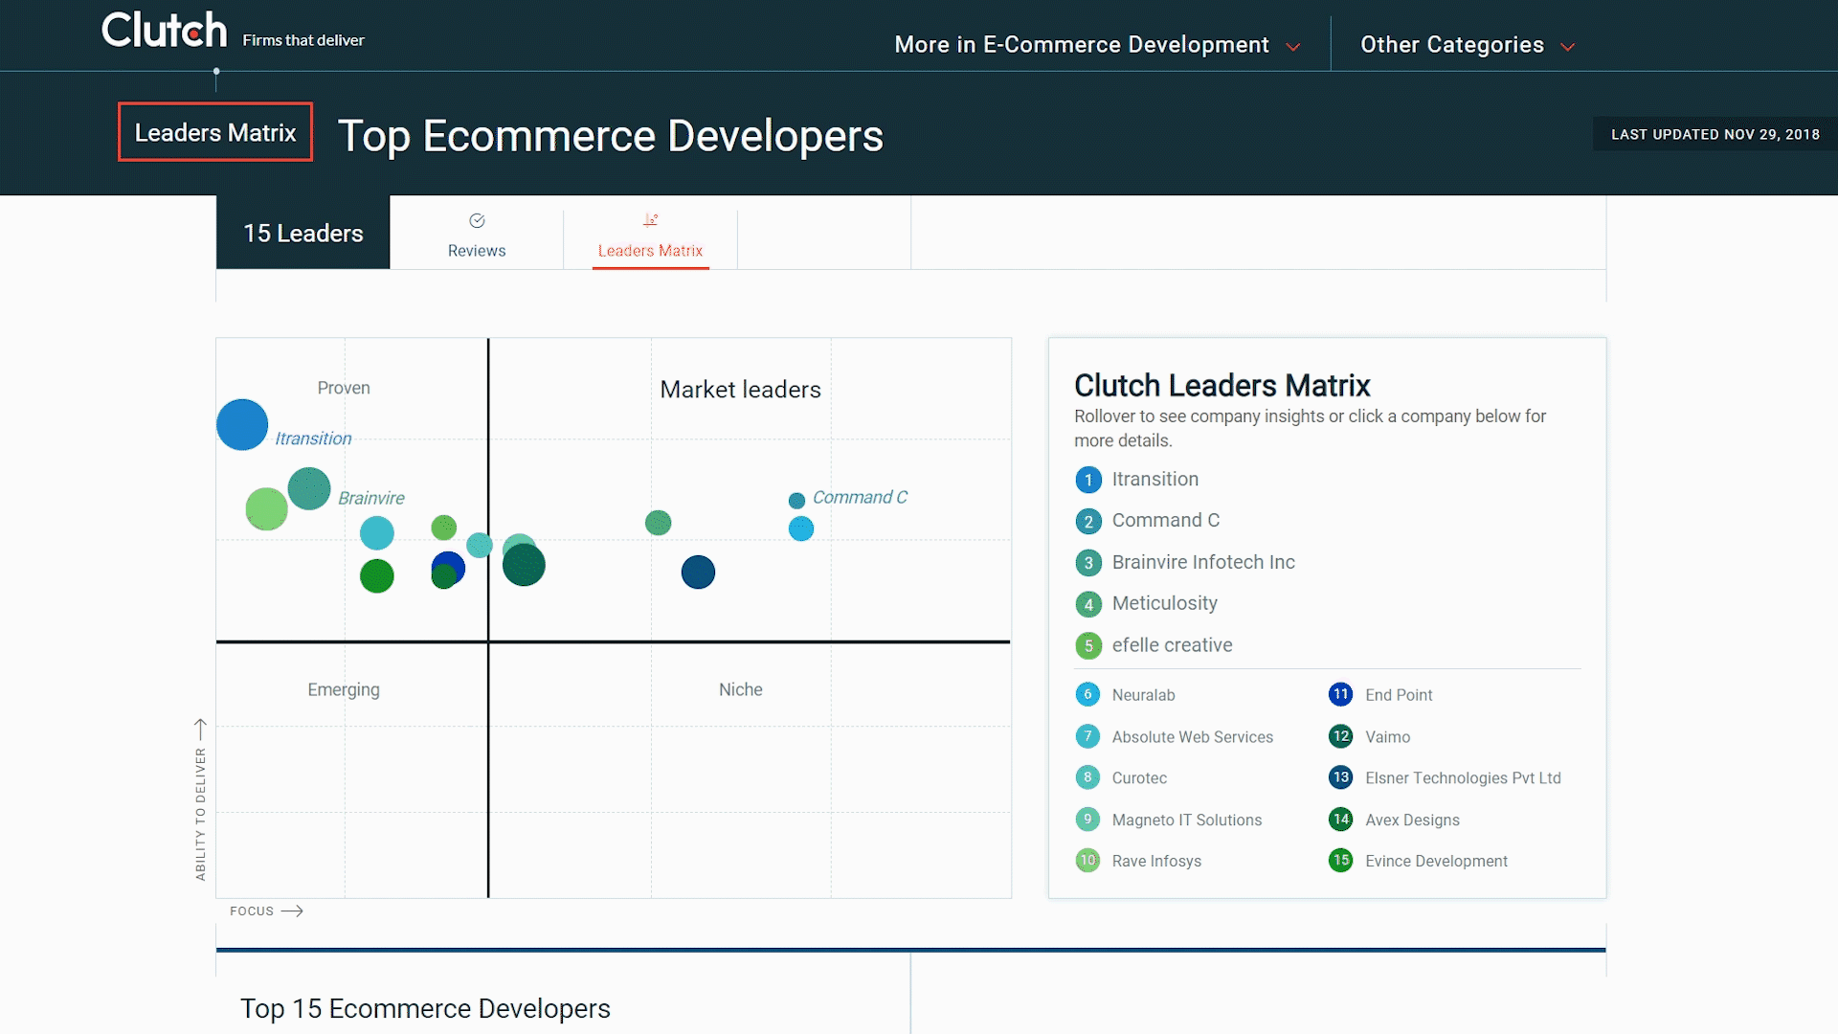Switch to the Reviews tab
Image resolution: width=1838 pixels, height=1034 pixels.
click(x=477, y=236)
